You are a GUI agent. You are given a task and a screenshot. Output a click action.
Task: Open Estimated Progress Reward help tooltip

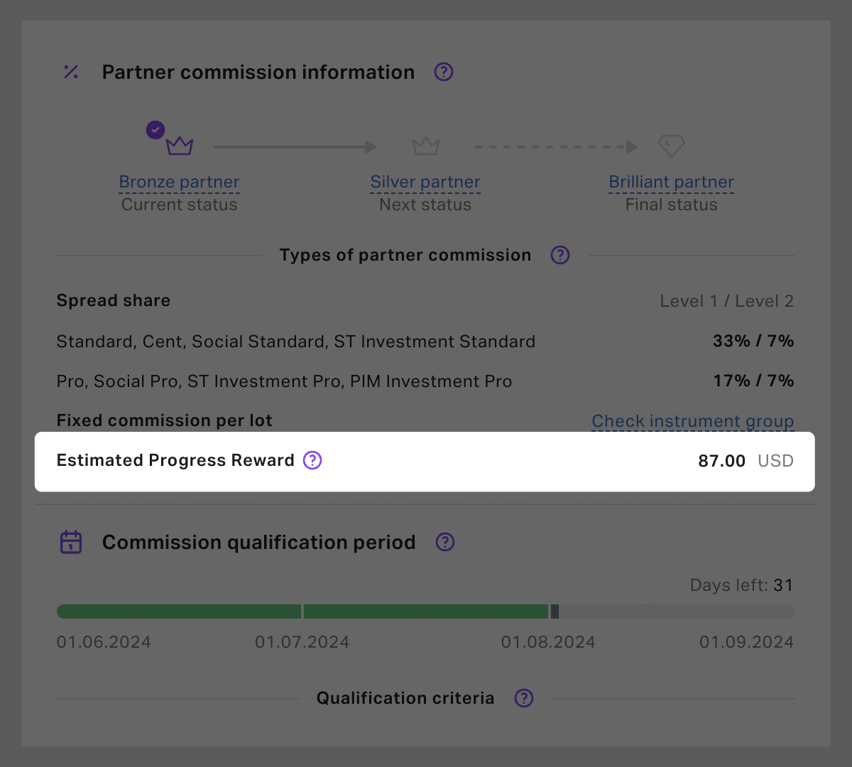(x=312, y=460)
